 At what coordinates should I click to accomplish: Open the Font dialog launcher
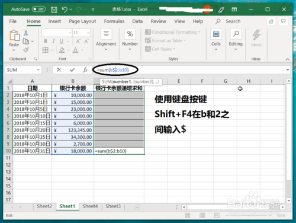[90, 59]
